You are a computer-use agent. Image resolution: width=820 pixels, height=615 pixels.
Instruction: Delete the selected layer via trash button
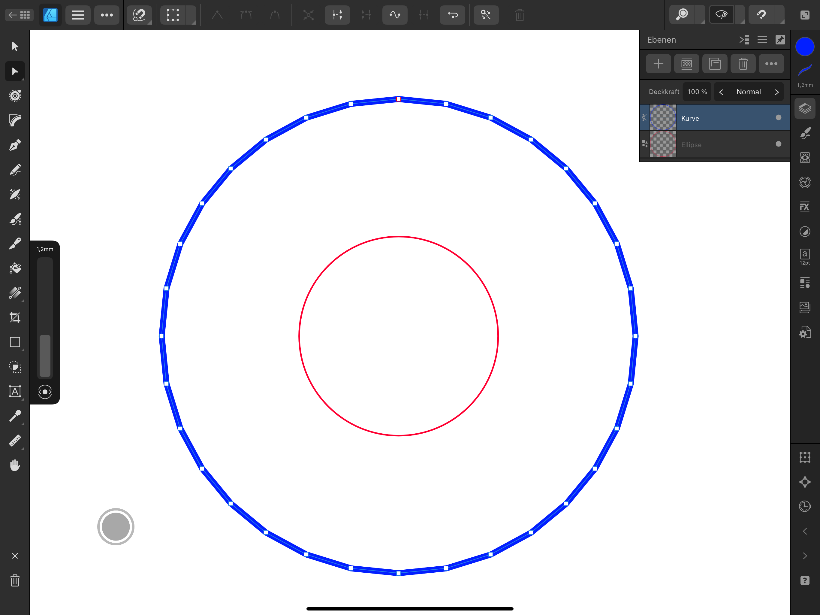743,64
